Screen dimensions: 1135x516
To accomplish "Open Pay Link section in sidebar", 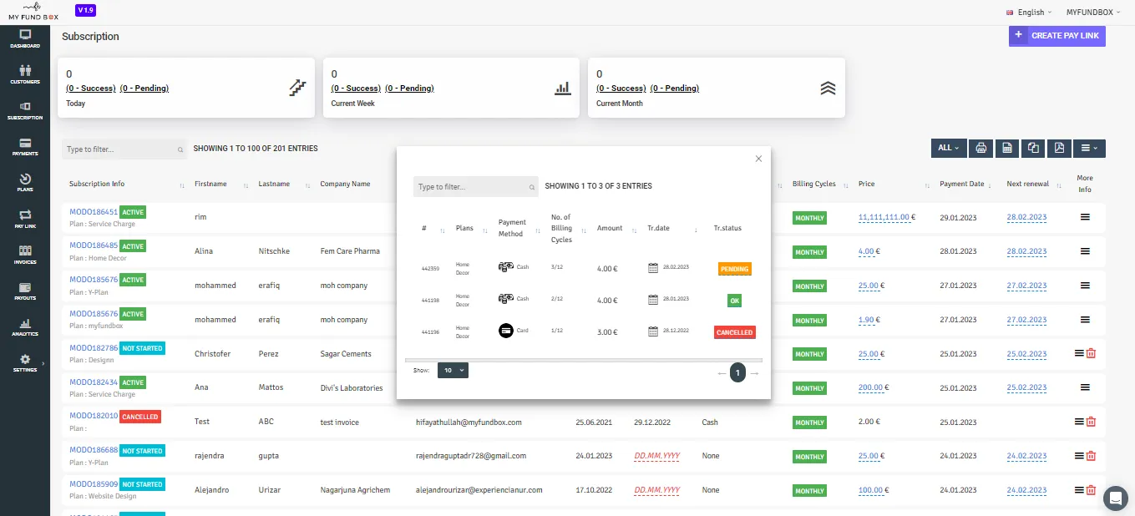I will (25, 218).
